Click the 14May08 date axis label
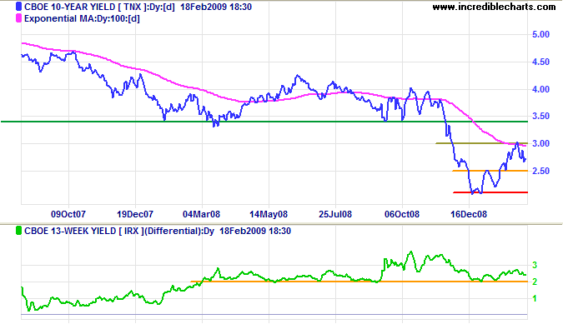The height and width of the screenshot is (329, 563). (269, 214)
